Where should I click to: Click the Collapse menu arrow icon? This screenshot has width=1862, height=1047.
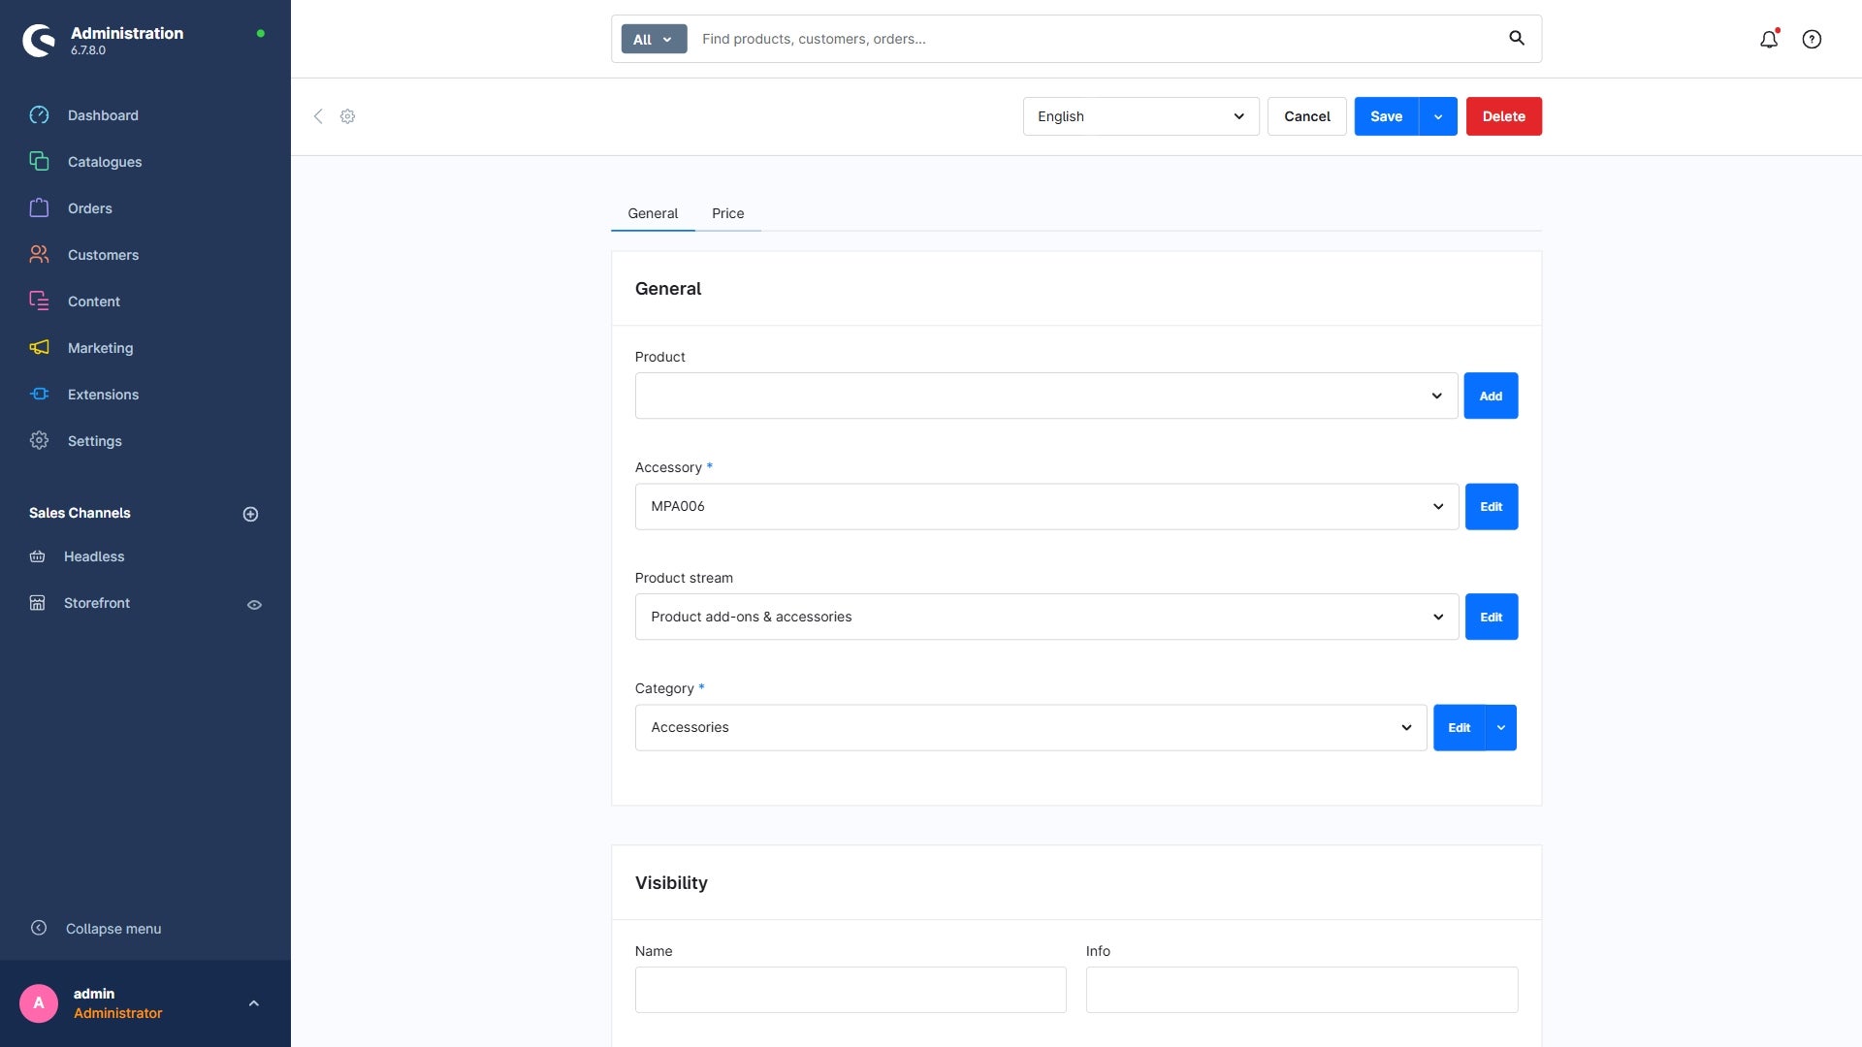coord(39,928)
